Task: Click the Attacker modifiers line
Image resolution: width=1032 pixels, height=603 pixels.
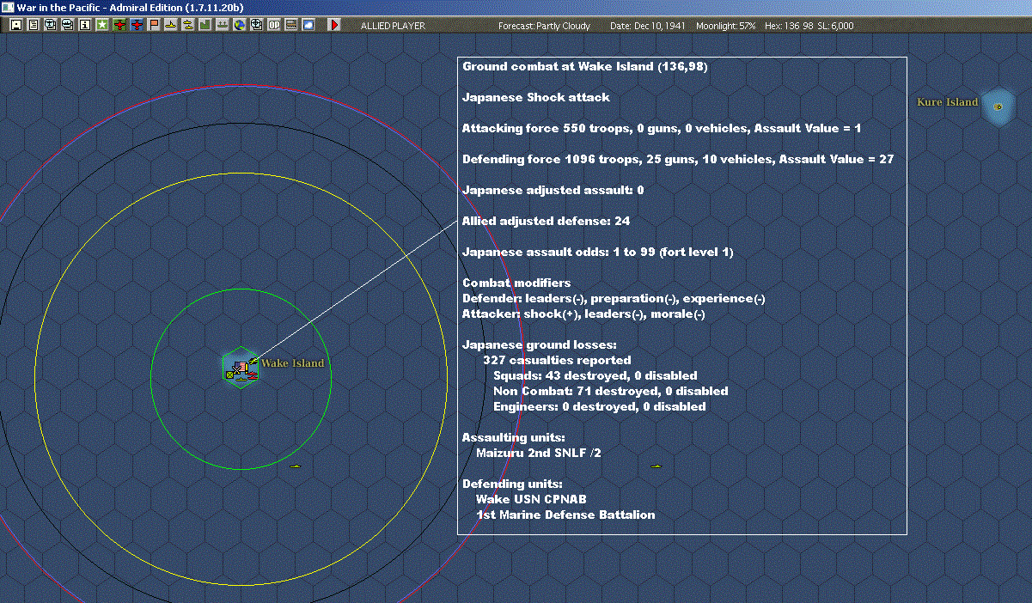Action: point(583,314)
